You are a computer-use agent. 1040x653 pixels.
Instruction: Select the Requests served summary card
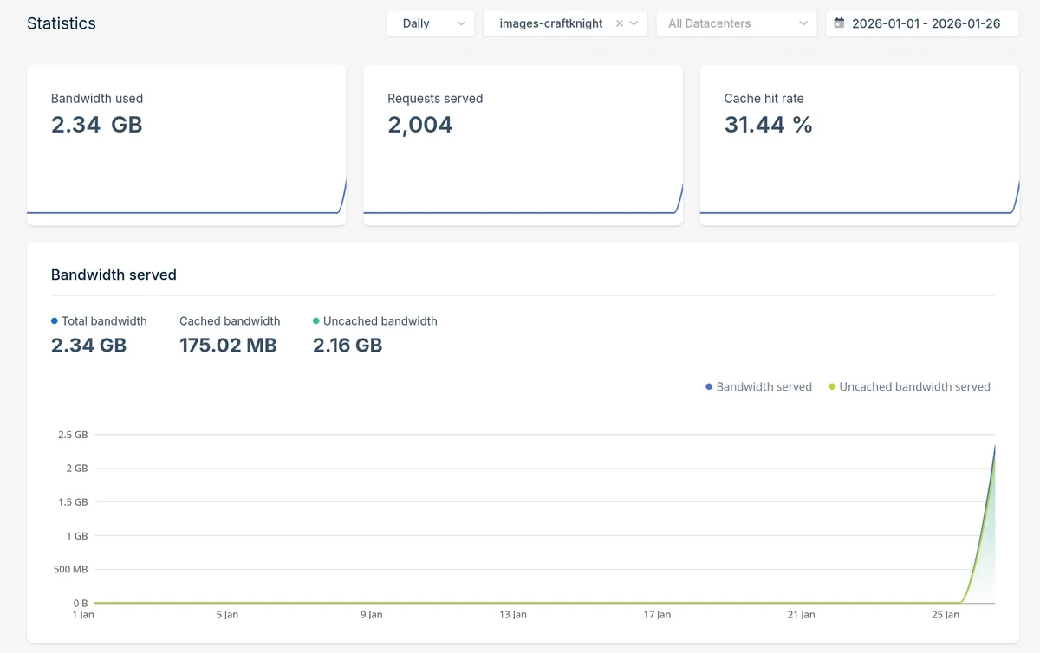click(523, 145)
